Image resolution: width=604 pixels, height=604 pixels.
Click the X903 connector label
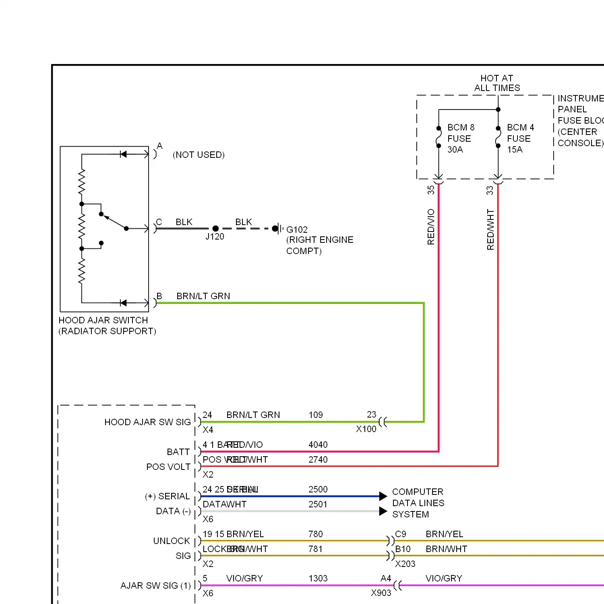381,593
